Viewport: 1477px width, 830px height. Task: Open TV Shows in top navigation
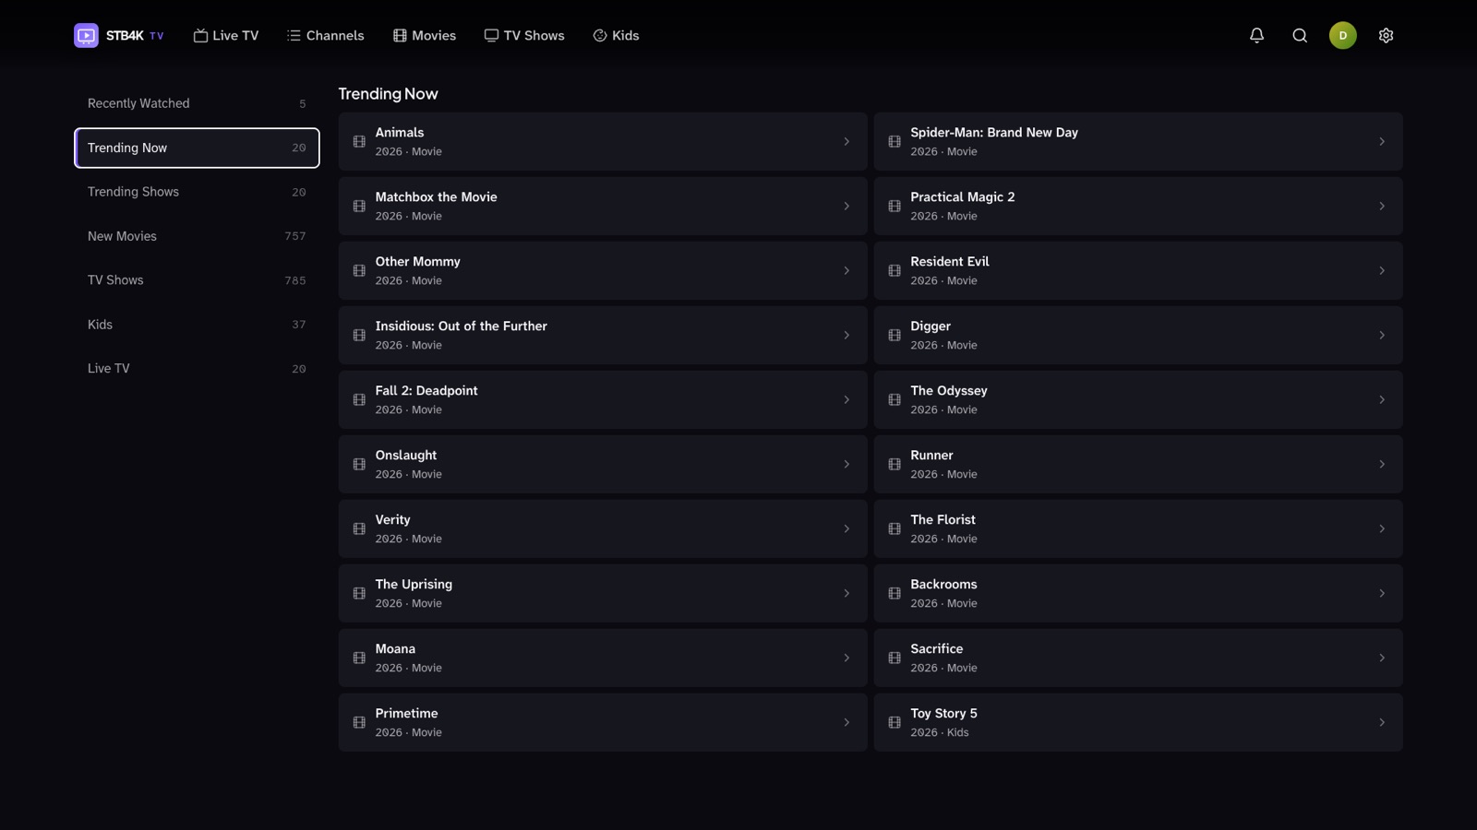coord(524,36)
